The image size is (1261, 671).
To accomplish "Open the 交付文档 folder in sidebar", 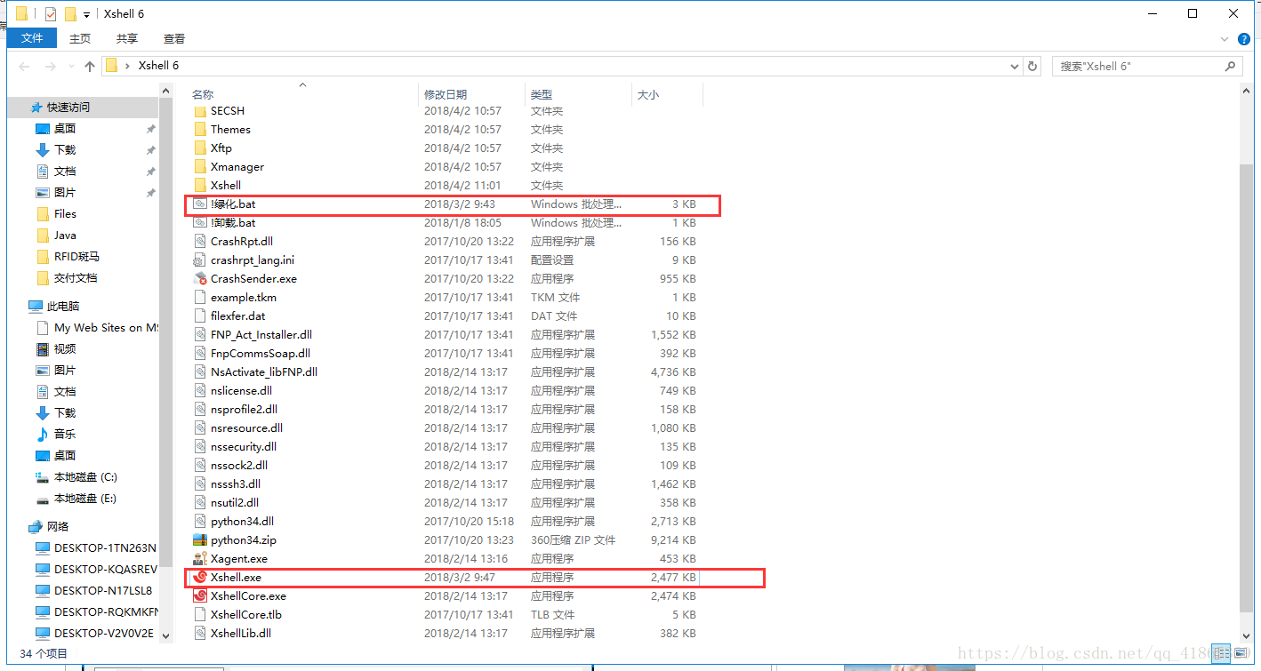I will [x=76, y=278].
